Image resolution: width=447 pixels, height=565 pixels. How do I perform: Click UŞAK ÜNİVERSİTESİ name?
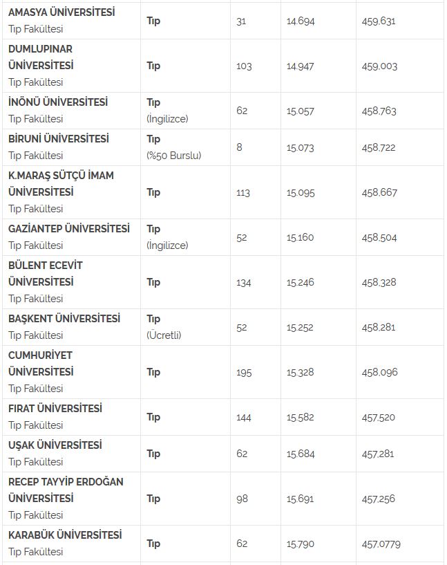(x=55, y=445)
